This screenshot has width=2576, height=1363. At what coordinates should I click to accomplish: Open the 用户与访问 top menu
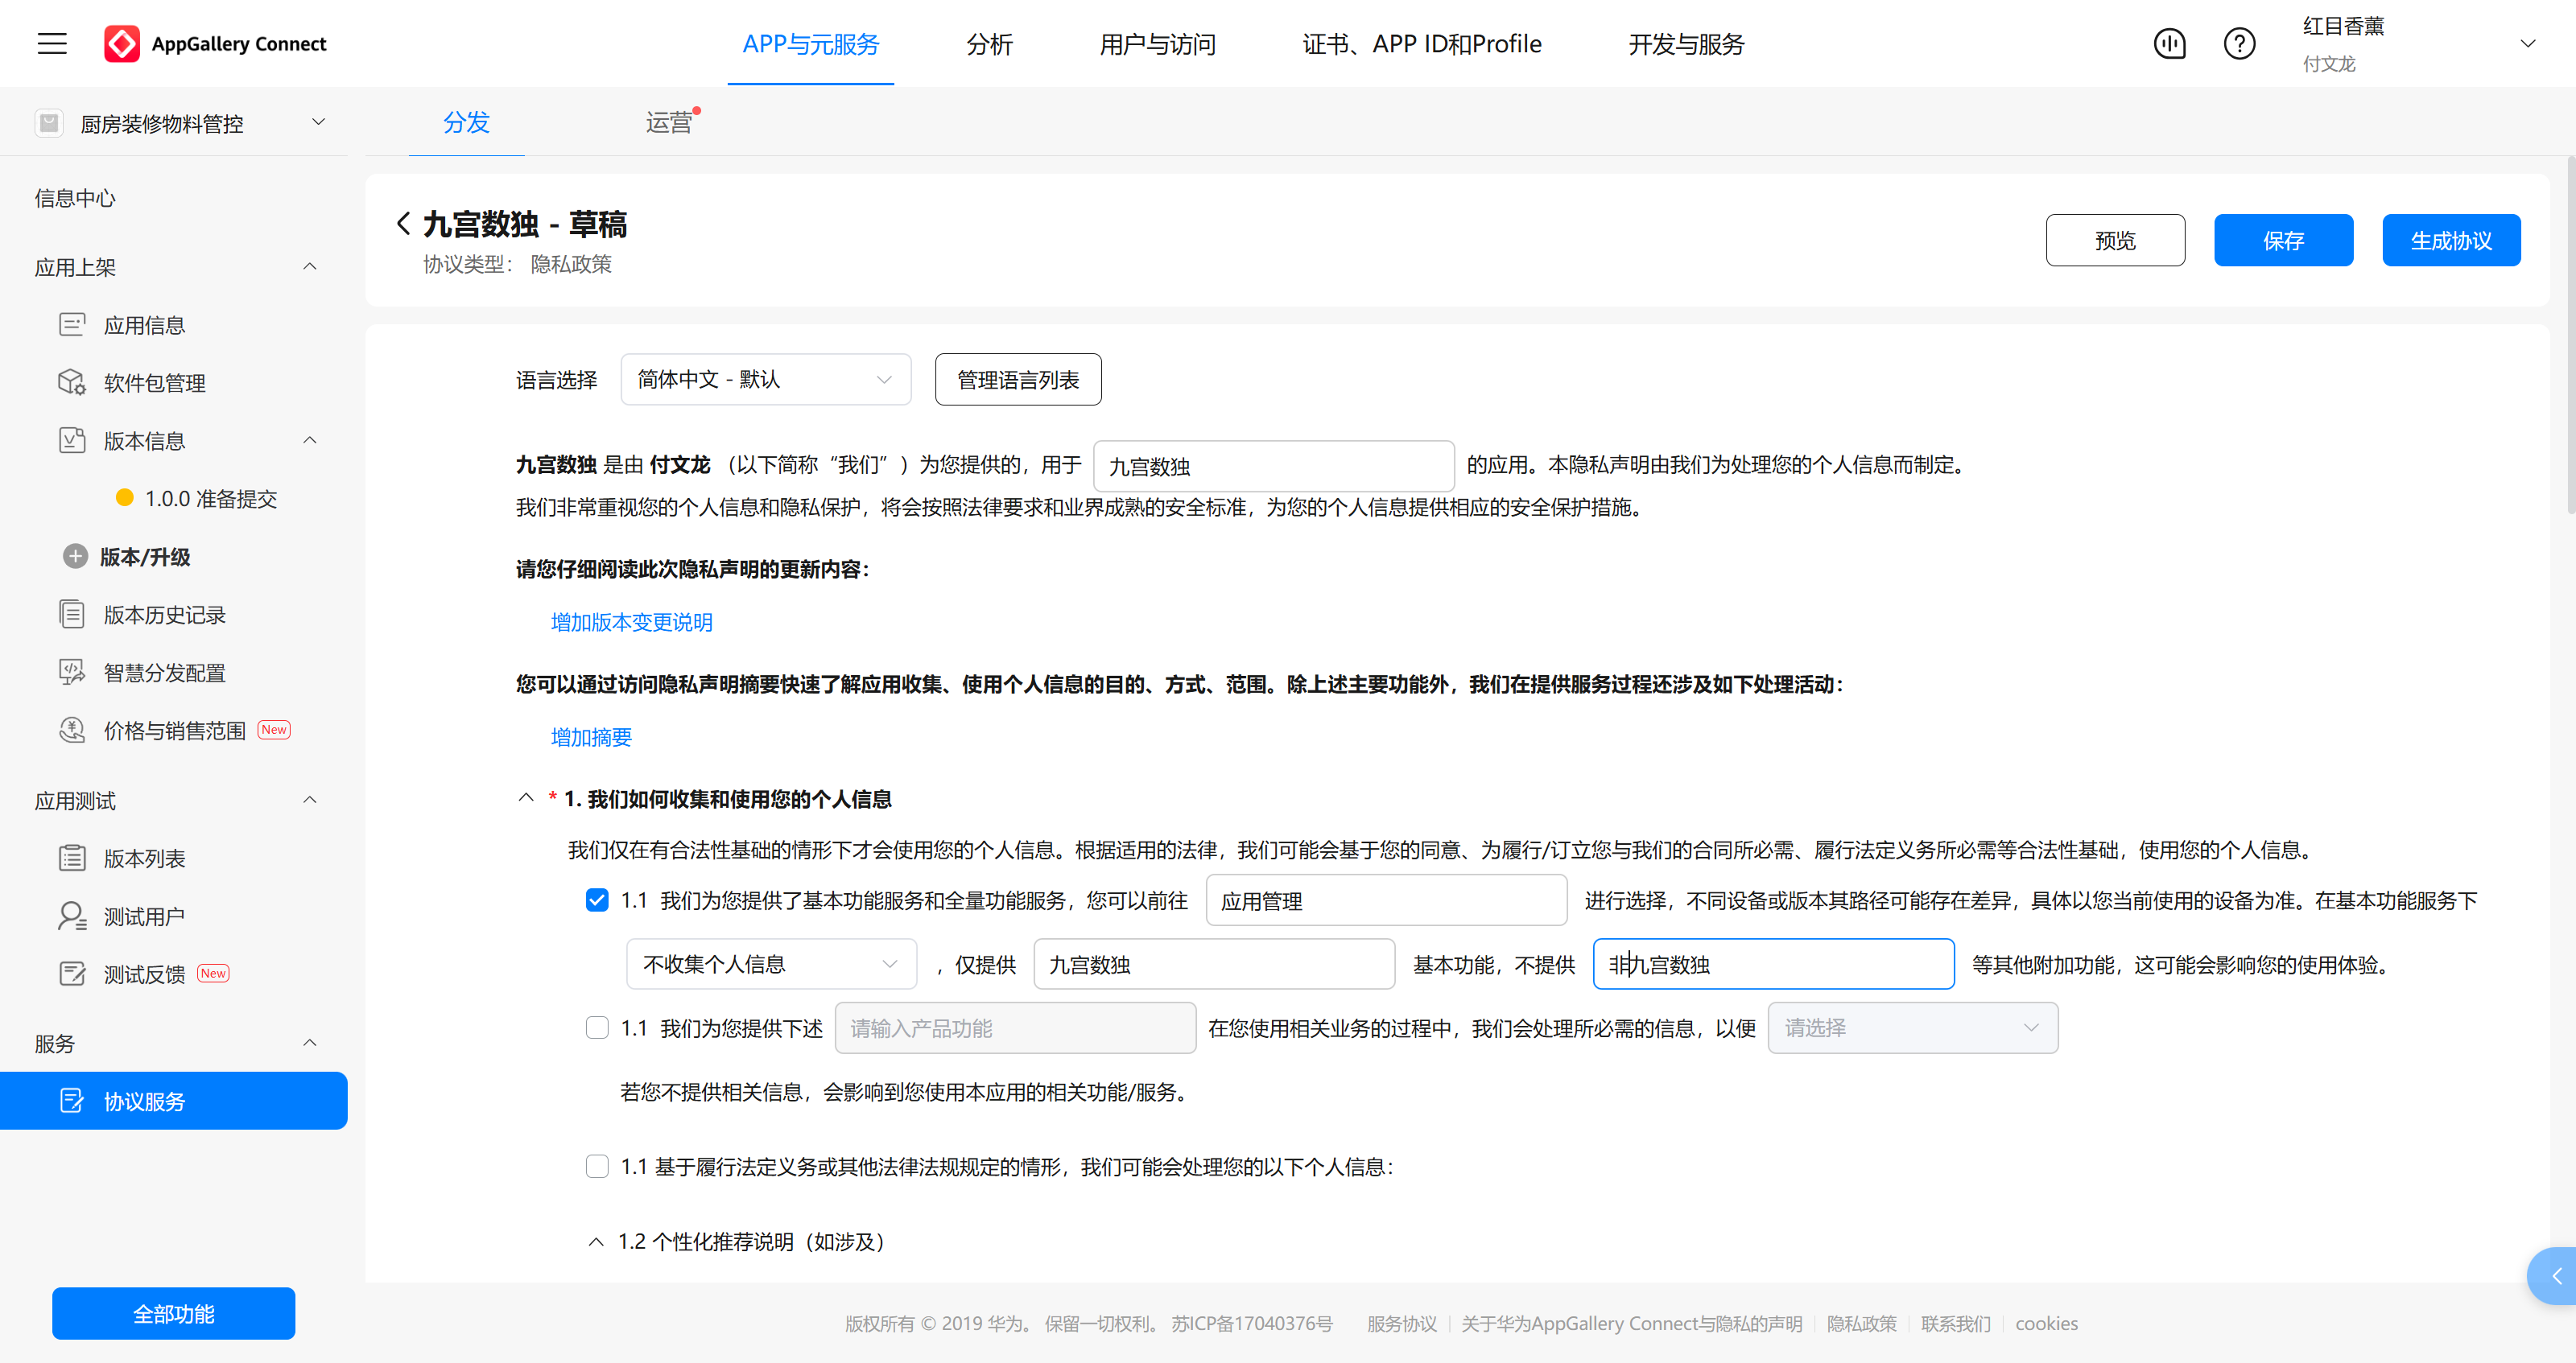[x=1157, y=43]
